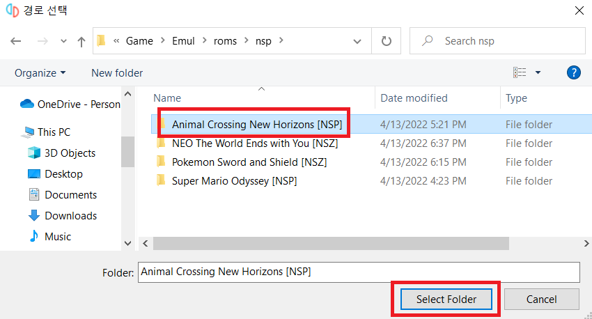Click the horizontal scroll left arrow

click(146, 244)
